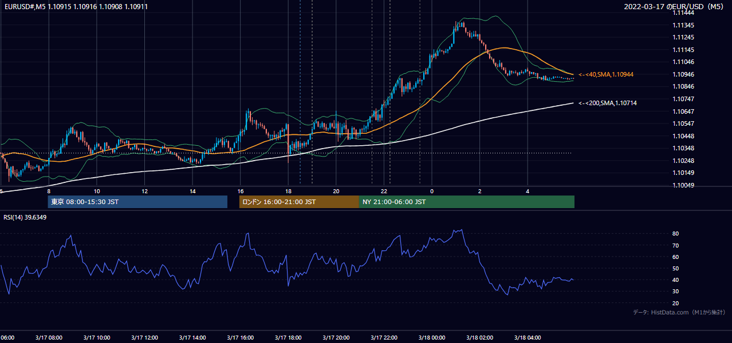Click hour tick 16 under price chart
The height and width of the screenshot is (343, 732).
(x=241, y=192)
